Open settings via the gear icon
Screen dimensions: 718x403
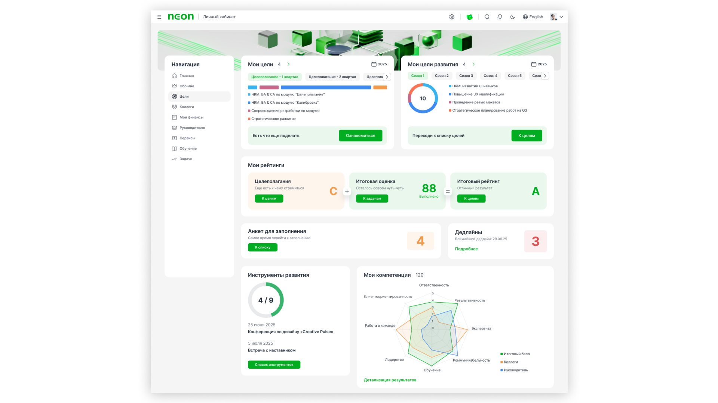click(x=452, y=17)
